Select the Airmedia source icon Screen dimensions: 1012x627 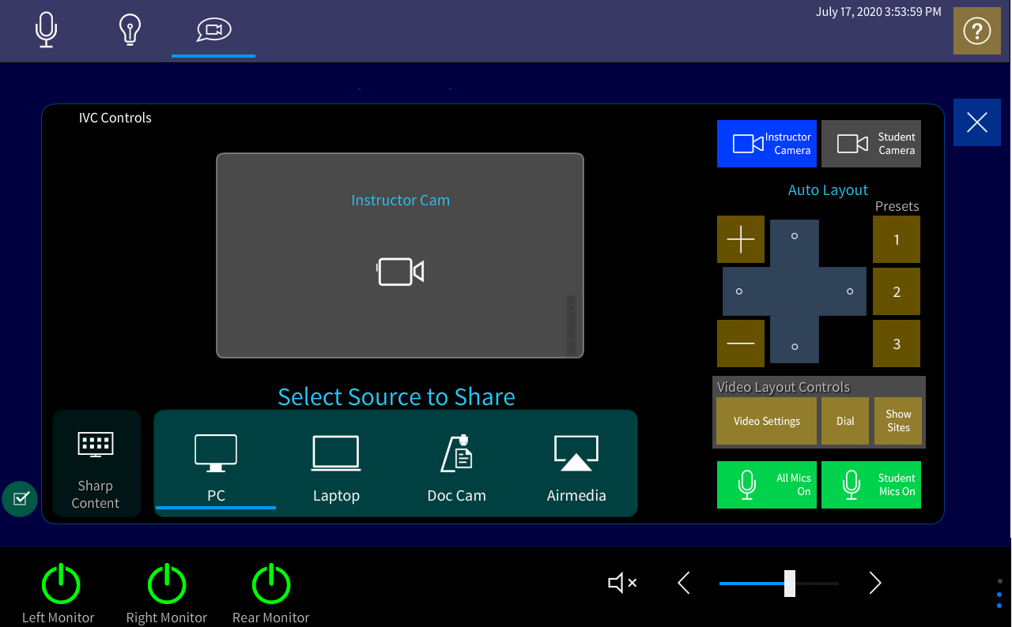tap(576, 452)
